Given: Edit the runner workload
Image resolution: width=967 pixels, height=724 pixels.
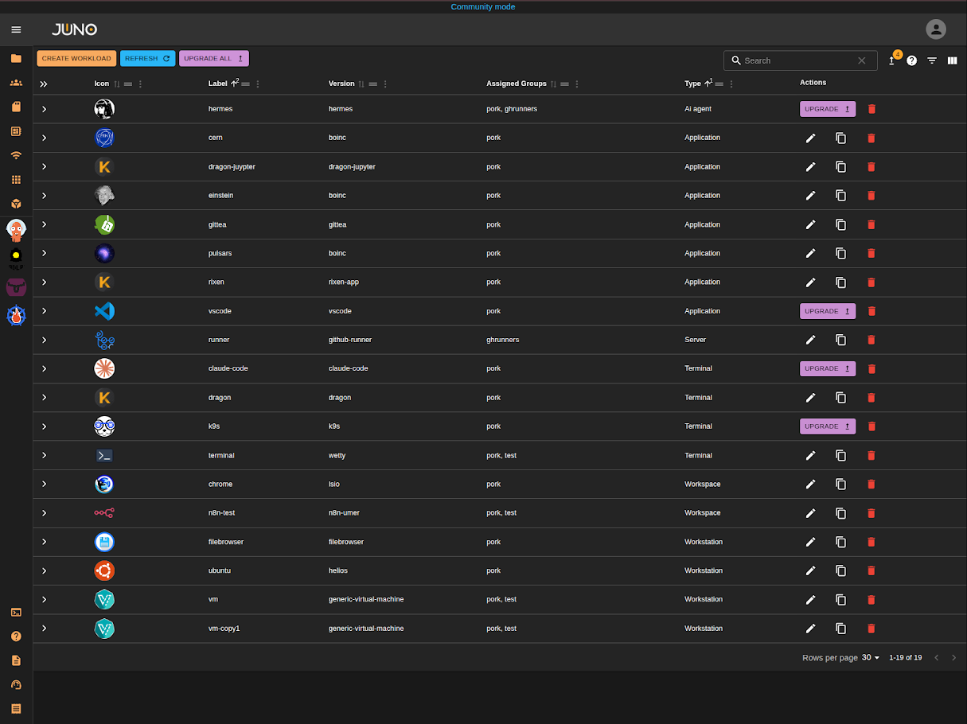Looking at the screenshot, I should pyautogui.click(x=811, y=340).
